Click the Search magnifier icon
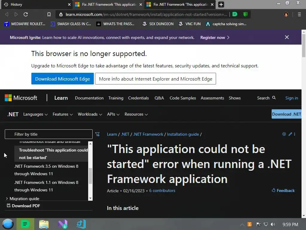 click(274, 98)
